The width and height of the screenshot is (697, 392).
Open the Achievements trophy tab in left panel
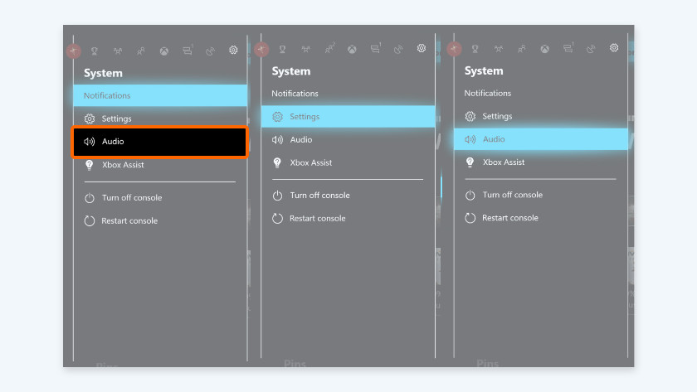[x=95, y=51]
